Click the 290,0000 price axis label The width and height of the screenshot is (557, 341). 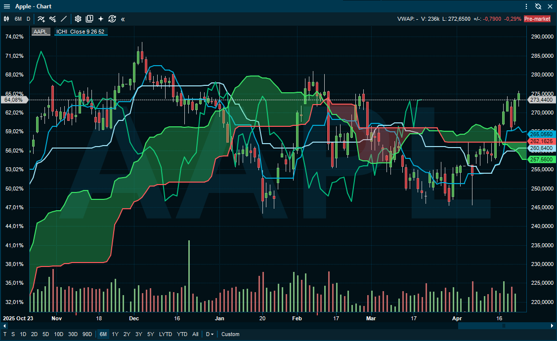[x=542, y=37]
